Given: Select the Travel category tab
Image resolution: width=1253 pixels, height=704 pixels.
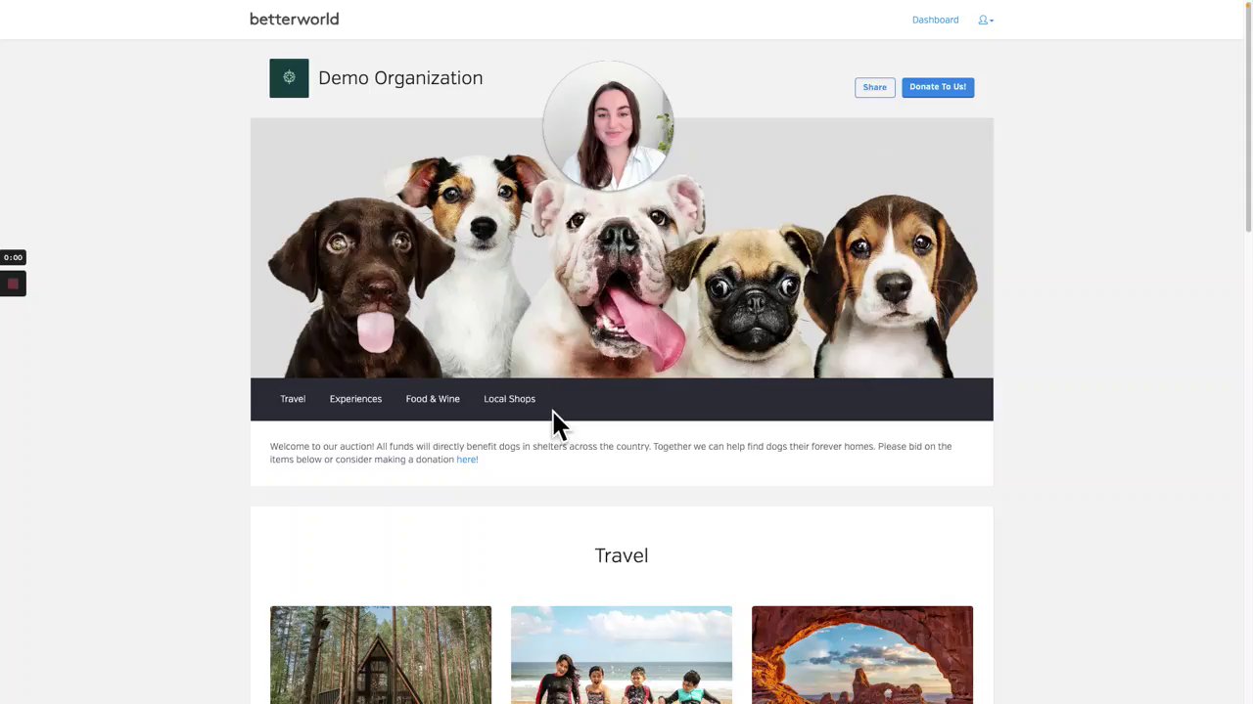Looking at the screenshot, I should [x=293, y=399].
